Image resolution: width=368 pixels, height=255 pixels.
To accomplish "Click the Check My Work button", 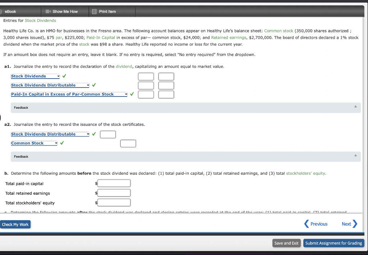I will coord(15,224).
